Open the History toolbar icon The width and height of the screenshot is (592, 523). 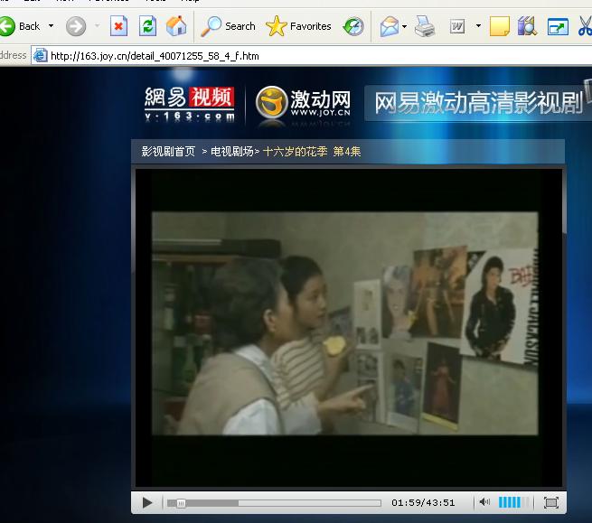tap(353, 26)
